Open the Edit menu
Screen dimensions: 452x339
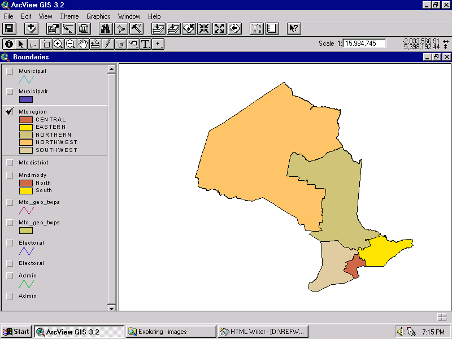26,16
